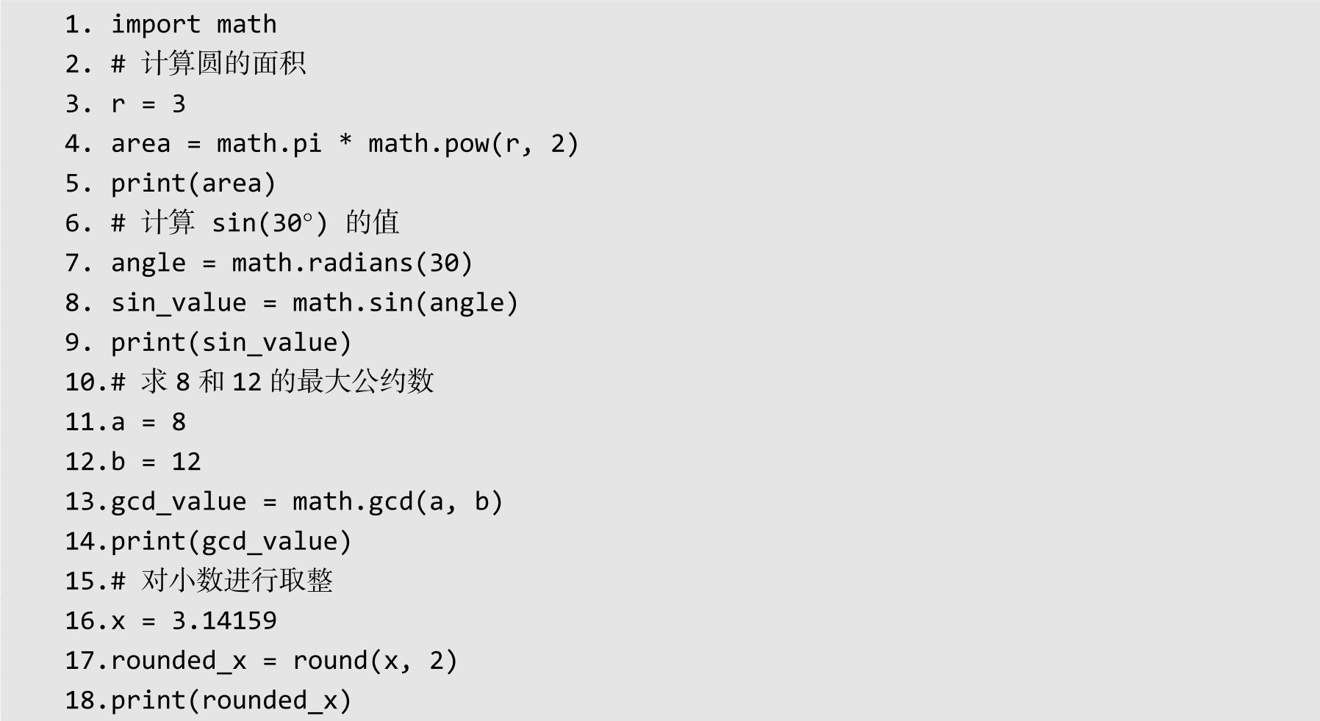This screenshot has width=1320, height=721.
Task: Click the value 3.14159 on line 16
Action: [x=224, y=621]
